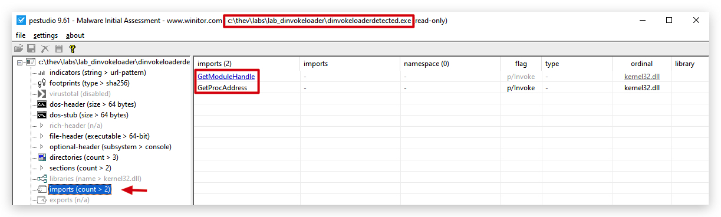The image size is (721, 217).
Task: Select directories (count > 3) item
Action: click(x=84, y=157)
